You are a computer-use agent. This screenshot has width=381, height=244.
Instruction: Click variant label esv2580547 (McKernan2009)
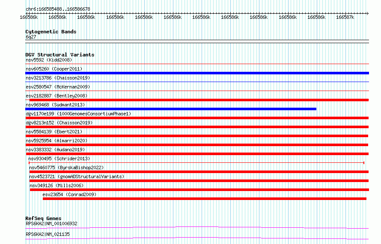click(x=58, y=87)
